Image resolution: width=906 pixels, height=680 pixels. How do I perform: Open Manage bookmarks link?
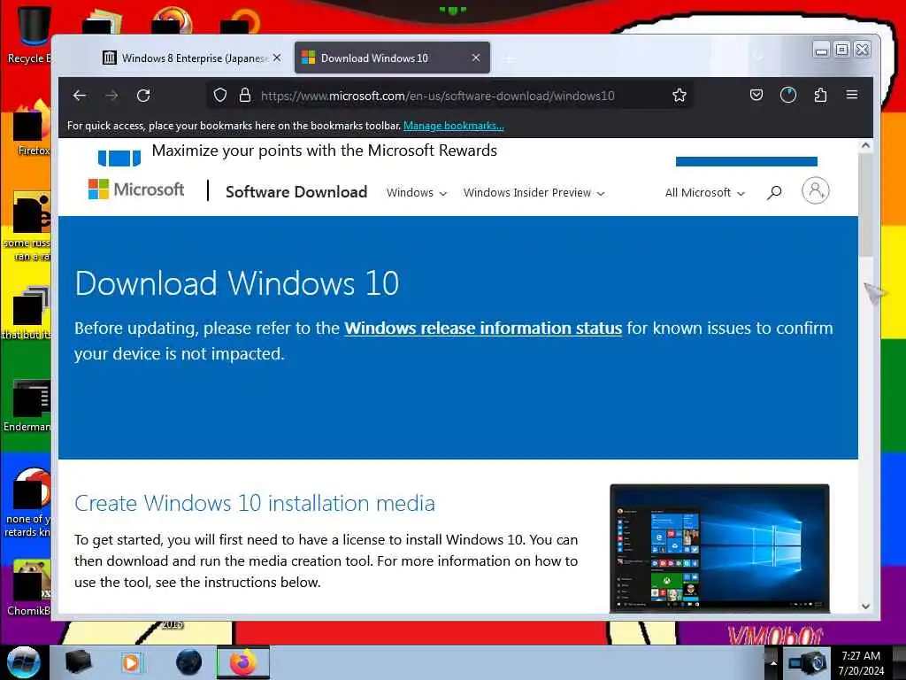(454, 126)
